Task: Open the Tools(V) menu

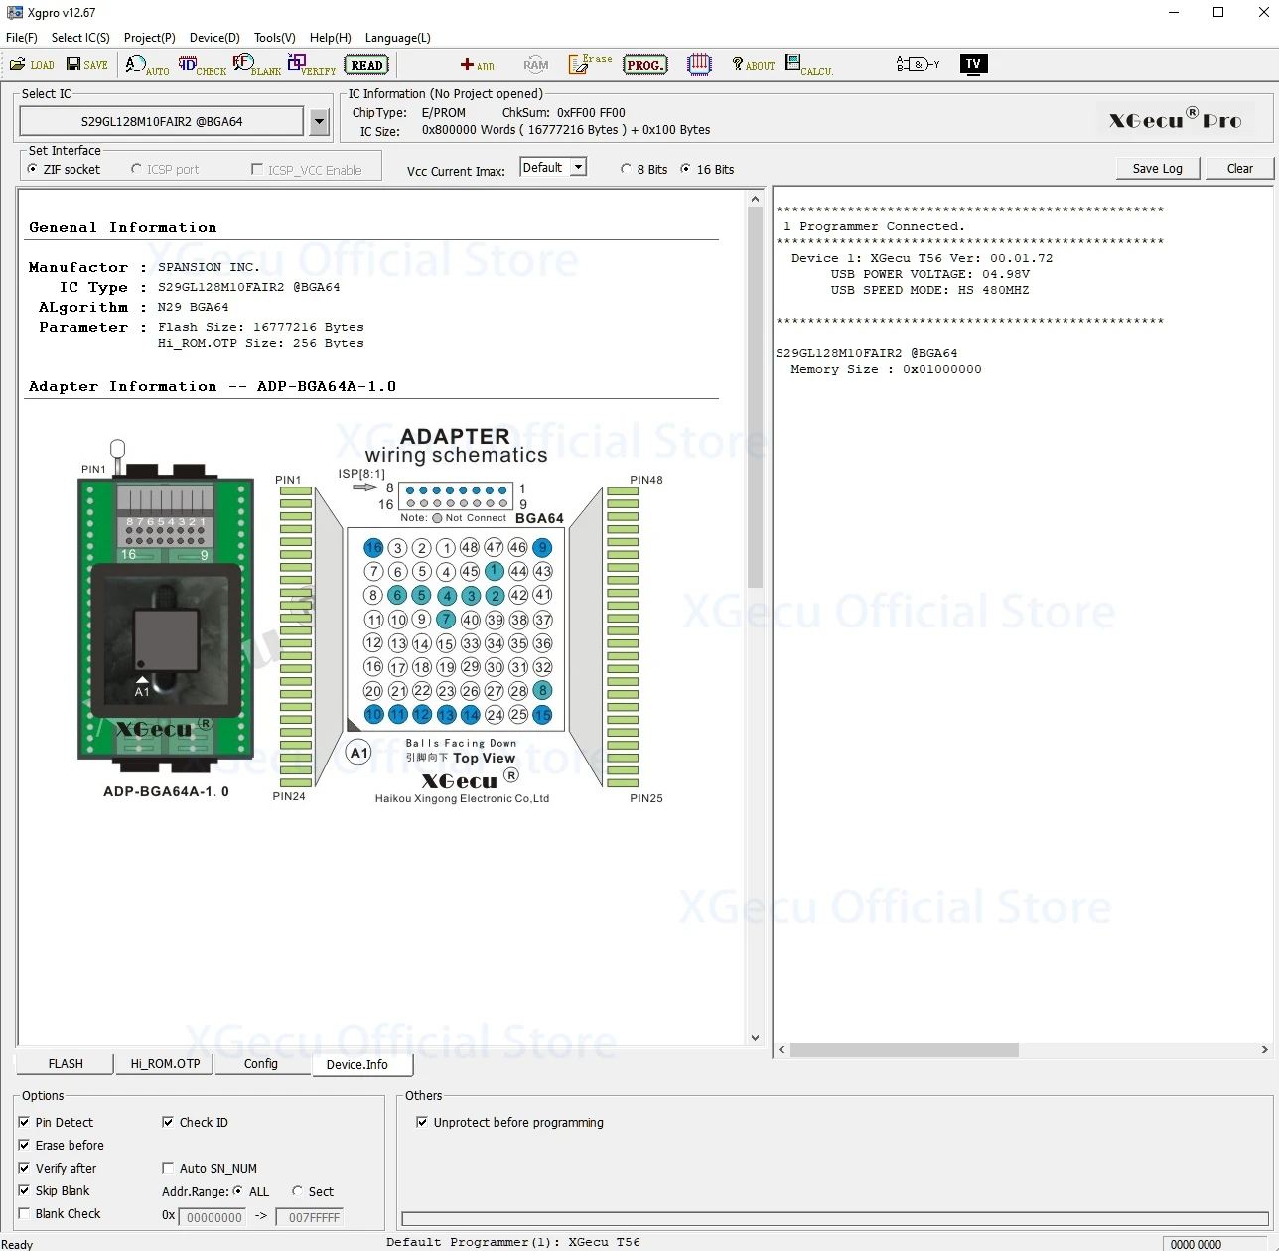Action: (x=275, y=38)
